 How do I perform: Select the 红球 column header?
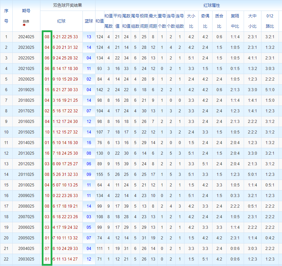(x=61, y=21)
